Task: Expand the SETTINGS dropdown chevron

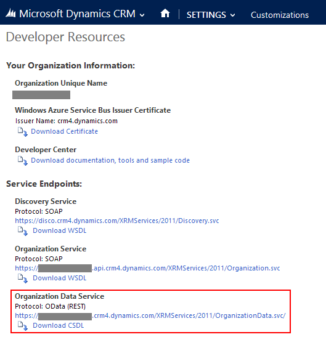Action: coord(233,15)
